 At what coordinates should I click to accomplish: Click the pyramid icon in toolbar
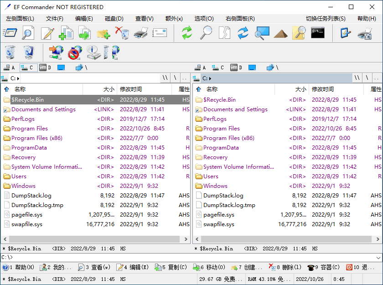click(x=280, y=34)
